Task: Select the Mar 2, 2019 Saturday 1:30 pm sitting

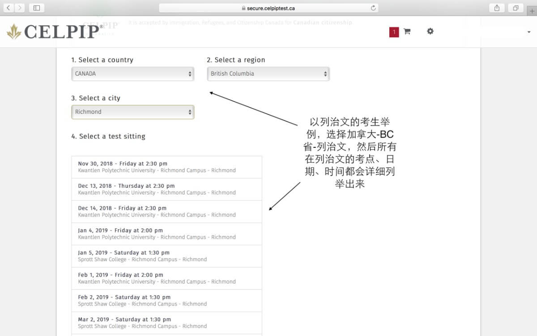Action: click(x=166, y=323)
